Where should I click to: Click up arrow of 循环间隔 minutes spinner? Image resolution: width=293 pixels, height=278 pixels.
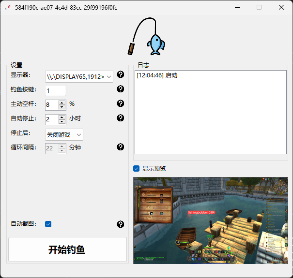(62, 146)
